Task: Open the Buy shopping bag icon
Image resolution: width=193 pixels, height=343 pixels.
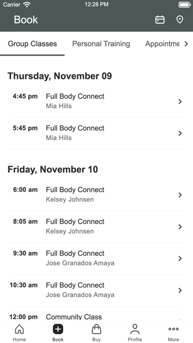Action: pyautogui.click(x=96, y=329)
